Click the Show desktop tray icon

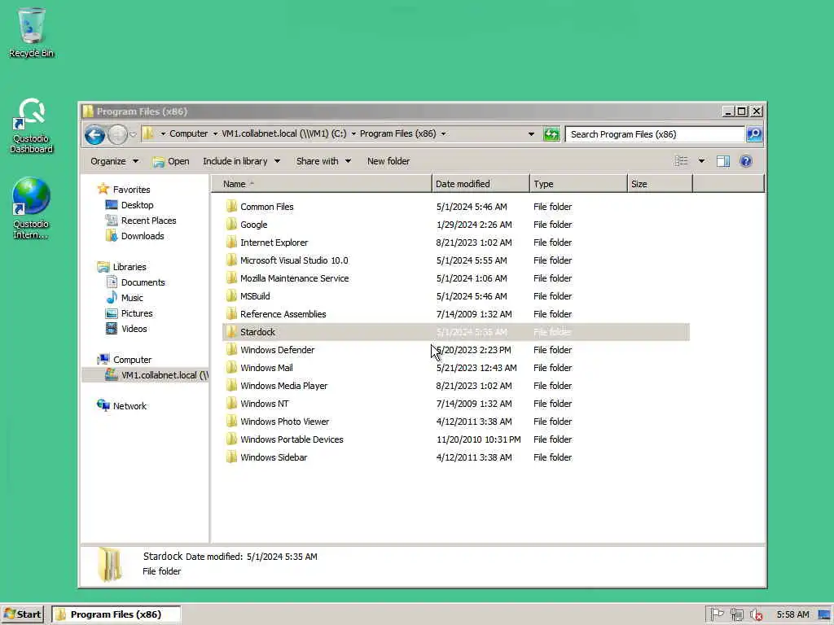click(824, 615)
